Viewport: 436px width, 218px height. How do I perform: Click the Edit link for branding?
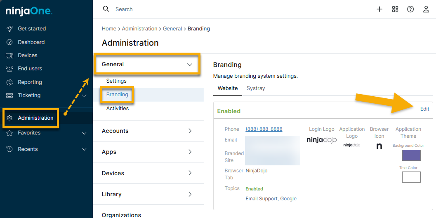[424, 109]
